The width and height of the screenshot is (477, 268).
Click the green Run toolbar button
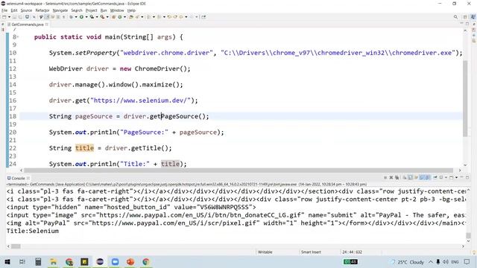pyautogui.click(x=81, y=17)
